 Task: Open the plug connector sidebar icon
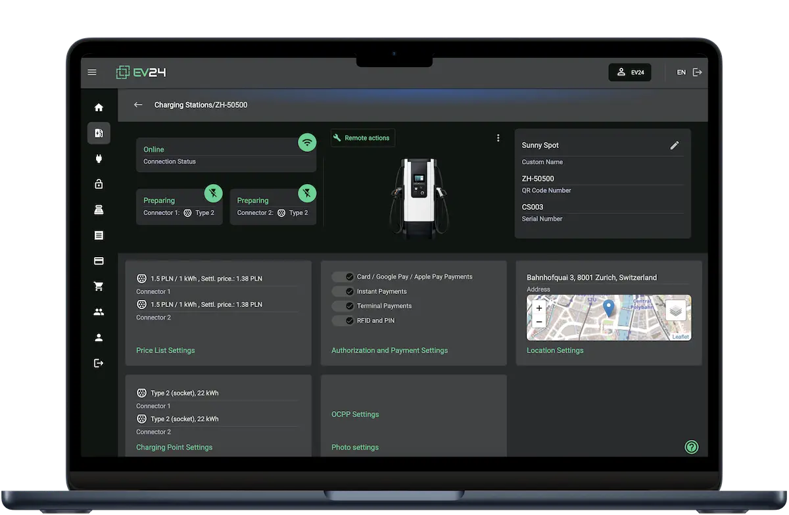click(x=99, y=159)
